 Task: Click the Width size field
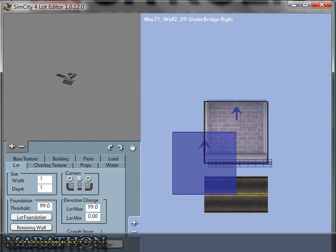pos(45,179)
